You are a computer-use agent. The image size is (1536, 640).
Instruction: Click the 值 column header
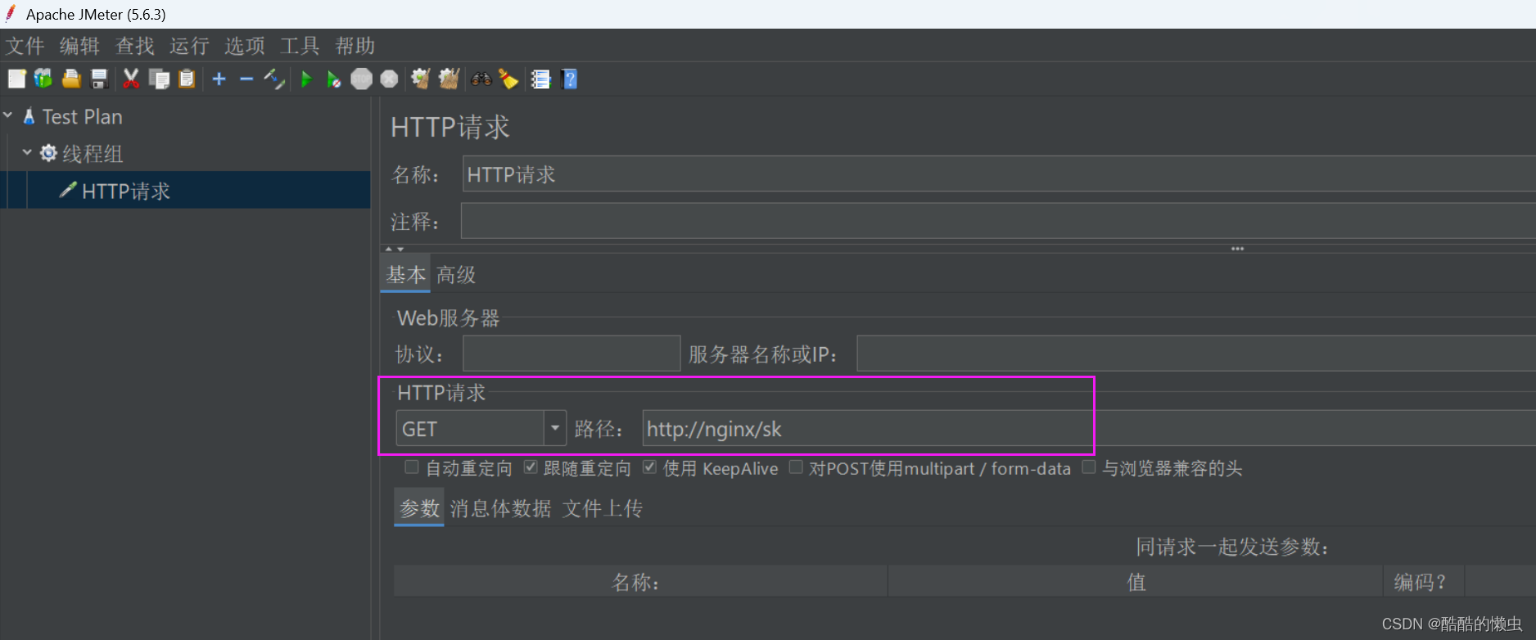point(1136,581)
